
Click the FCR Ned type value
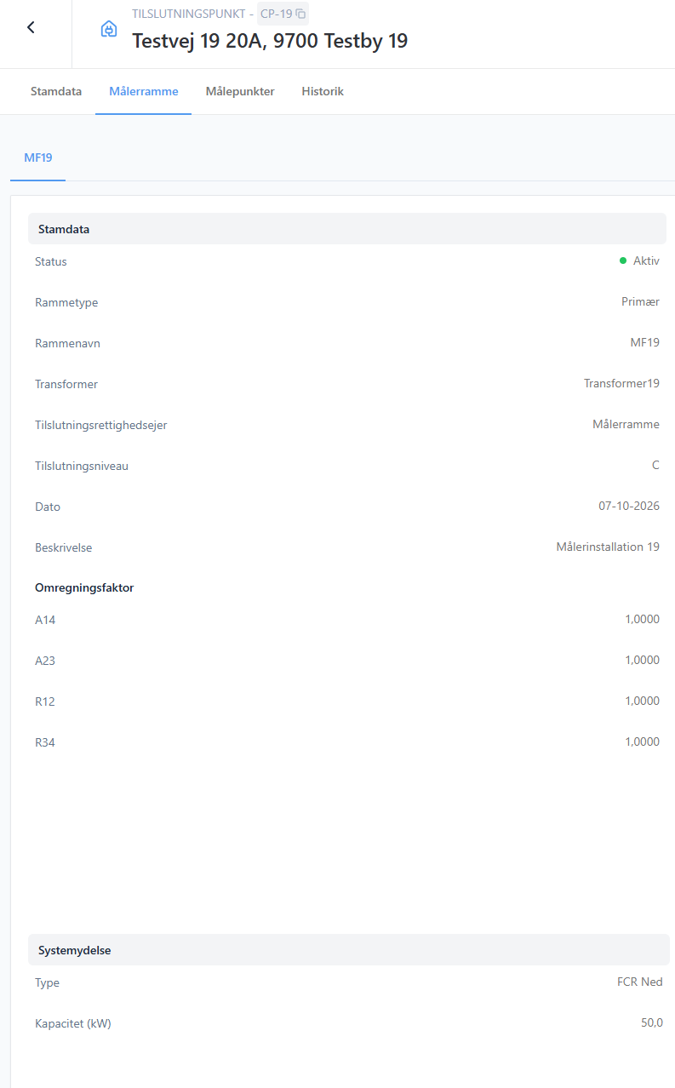point(640,982)
